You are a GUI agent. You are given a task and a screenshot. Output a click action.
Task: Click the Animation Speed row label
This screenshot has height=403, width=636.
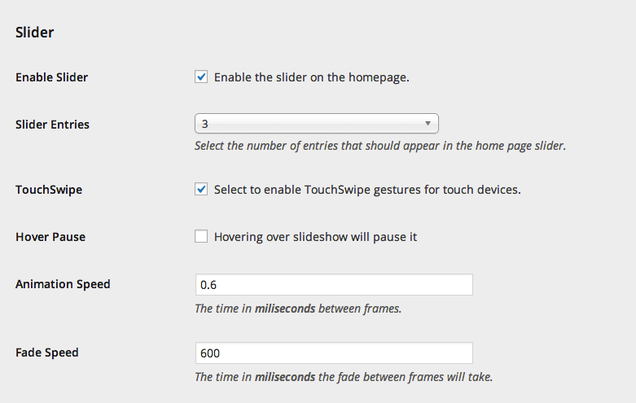63,284
